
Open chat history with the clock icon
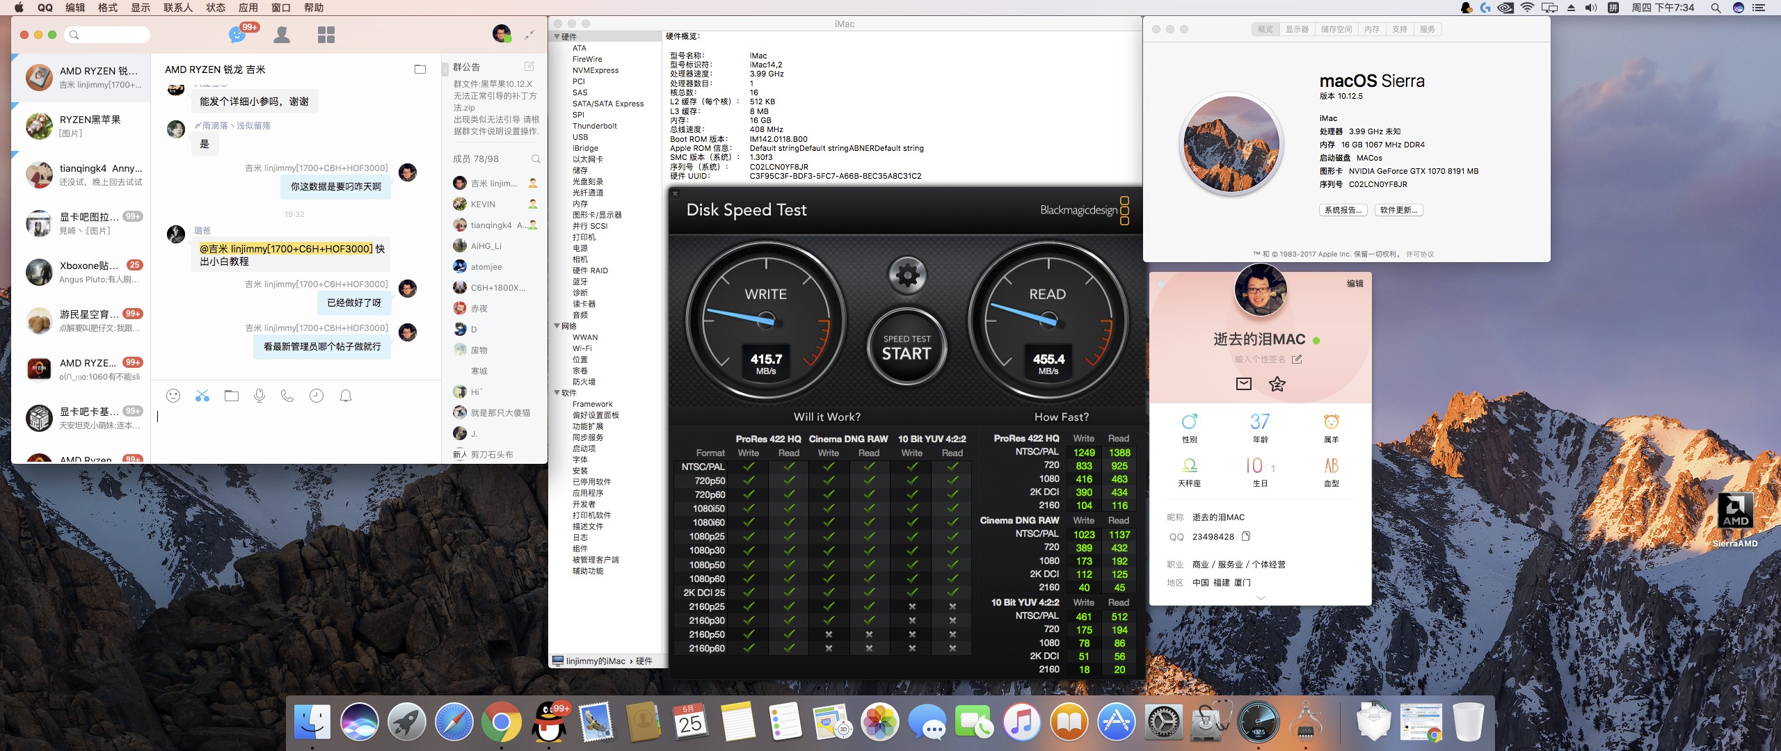point(317,396)
